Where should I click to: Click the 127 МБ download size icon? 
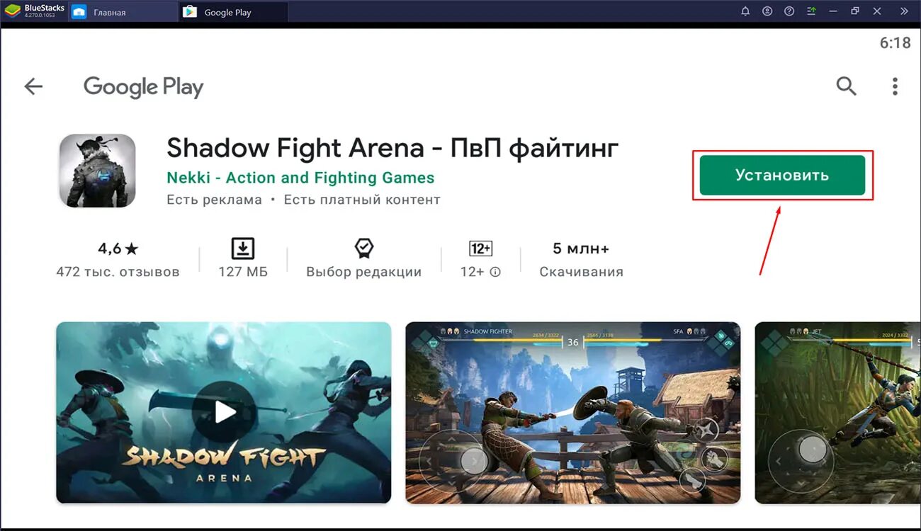(x=243, y=249)
